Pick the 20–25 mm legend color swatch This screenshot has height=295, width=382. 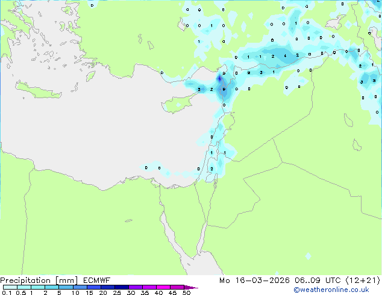(108, 287)
